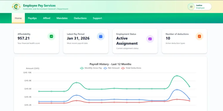Click the last data point on the green gross pay line

pyautogui.click(x=189, y=86)
